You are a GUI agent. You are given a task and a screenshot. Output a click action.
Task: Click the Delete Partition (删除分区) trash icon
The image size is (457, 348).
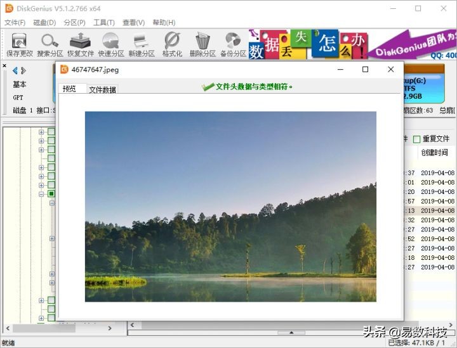(202, 44)
